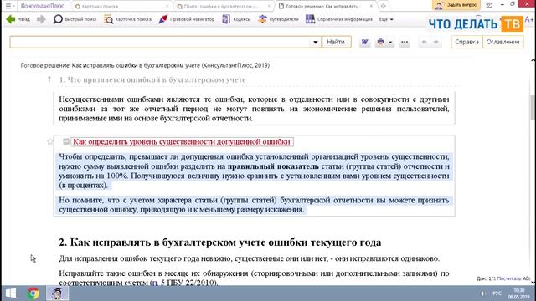
Task: Increase font size with A+
Action: click(x=529, y=20)
